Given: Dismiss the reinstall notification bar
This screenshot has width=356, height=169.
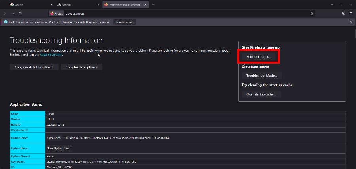Looking at the screenshot, I should pyautogui.click(x=351, y=22).
